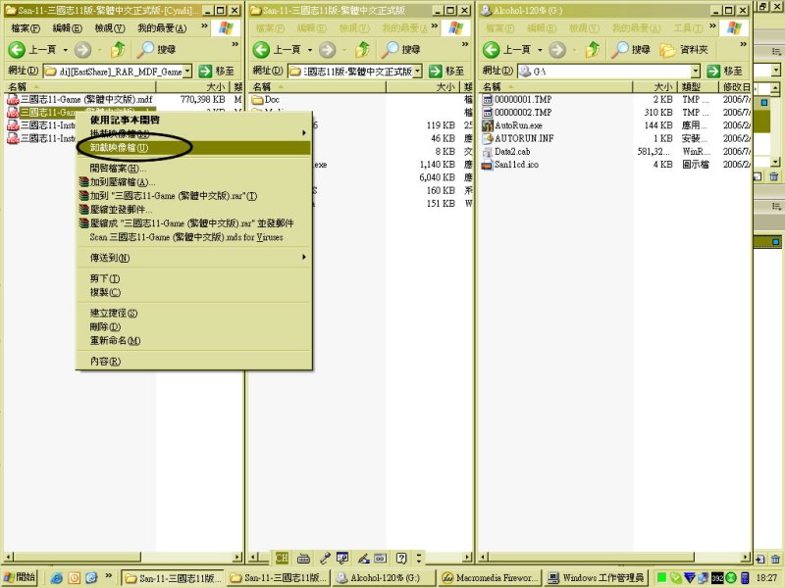Open 檔案(F) menu in first explorer window
The width and height of the screenshot is (785, 588).
click(26, 28)
